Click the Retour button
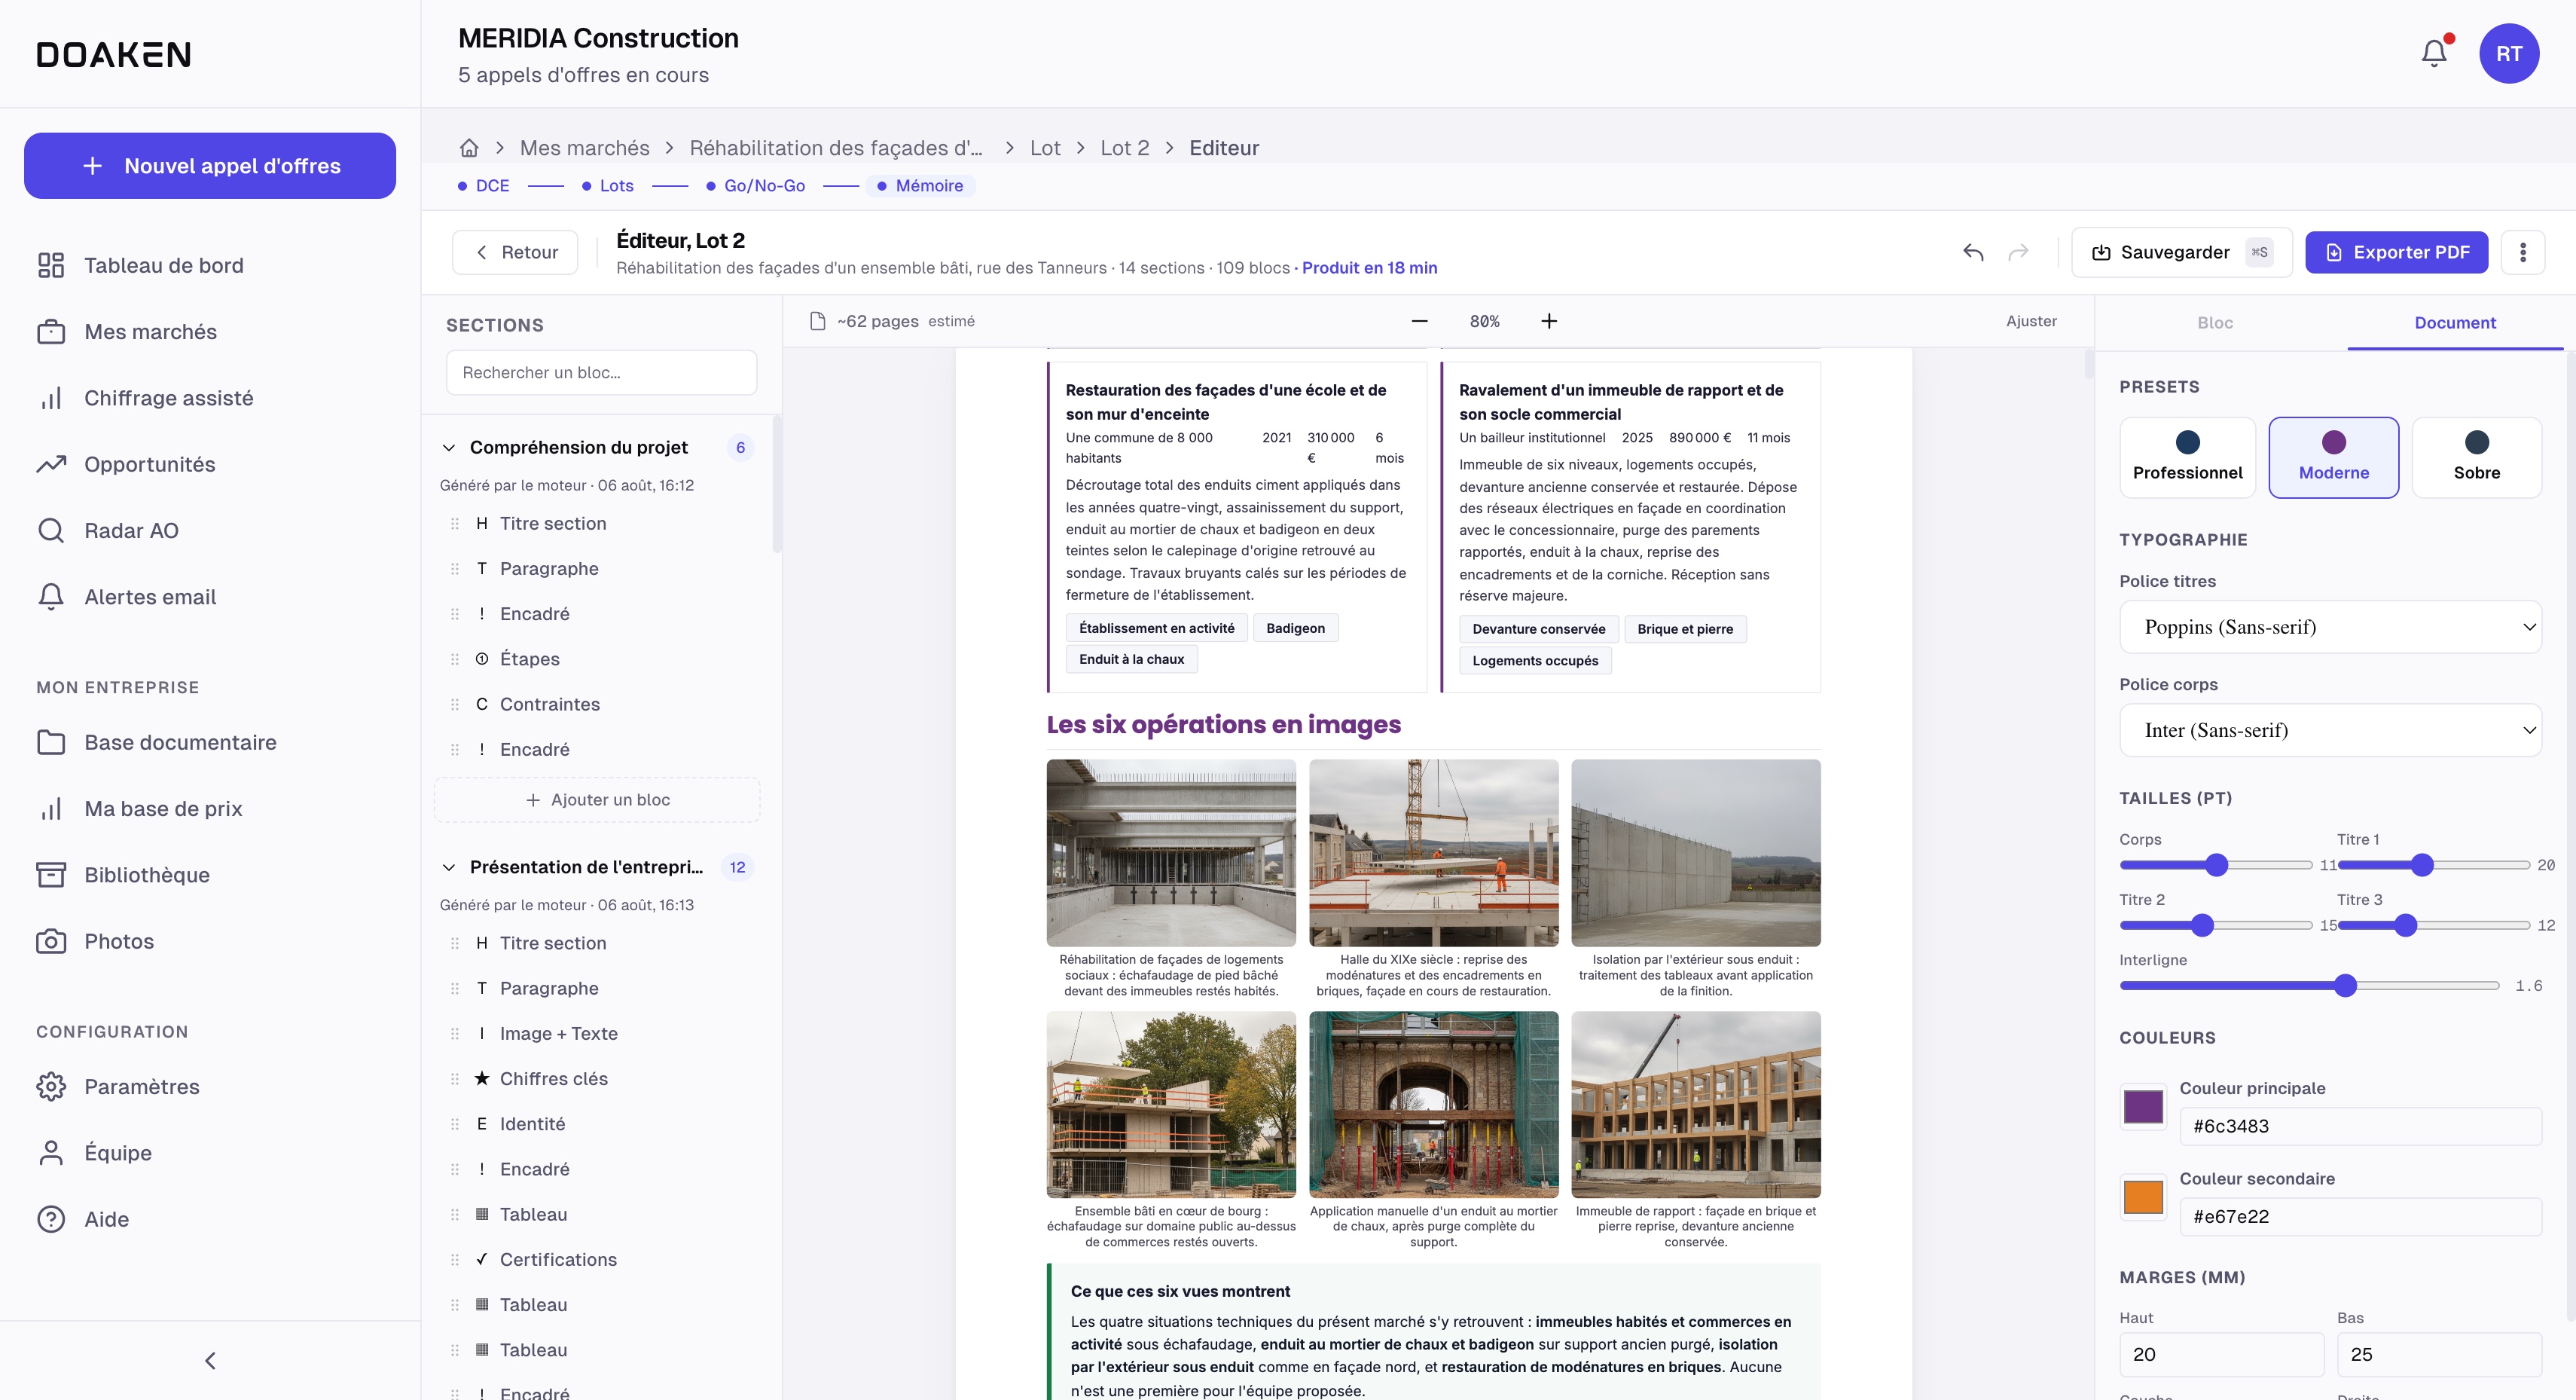Image resolution: width=2576 pixels, height=1400 pixels. click(515, 252)
